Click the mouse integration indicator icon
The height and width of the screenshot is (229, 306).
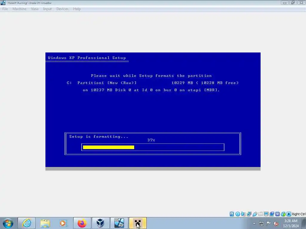pyautogui.click(x=283, y=214)
